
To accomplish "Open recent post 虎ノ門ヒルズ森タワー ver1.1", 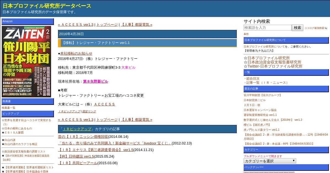I will (262, 130).
